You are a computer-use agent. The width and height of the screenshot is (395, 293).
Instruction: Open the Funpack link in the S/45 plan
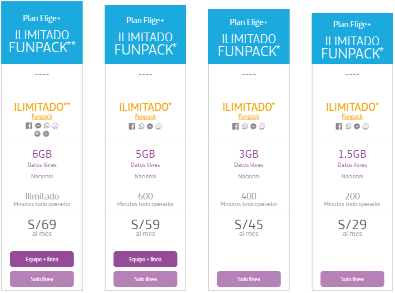(249, 116)
